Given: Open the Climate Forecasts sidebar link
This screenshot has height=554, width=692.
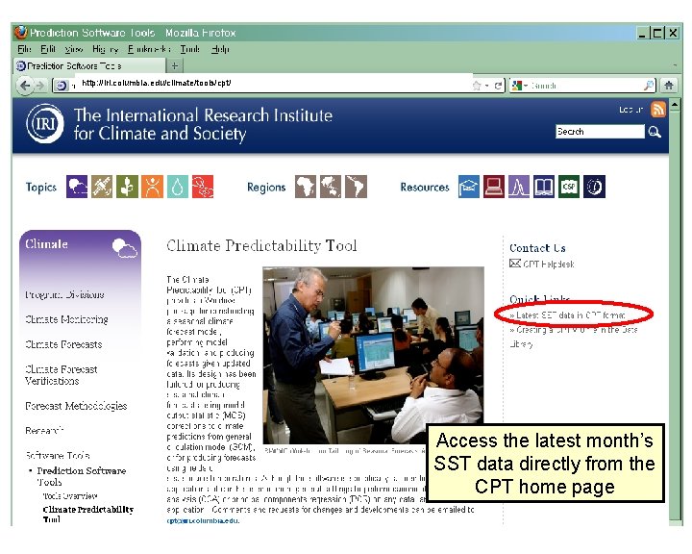Looking at the screenshot, I should (63, 344).
